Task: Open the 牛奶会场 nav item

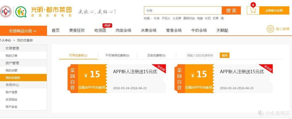Action: 199,31
